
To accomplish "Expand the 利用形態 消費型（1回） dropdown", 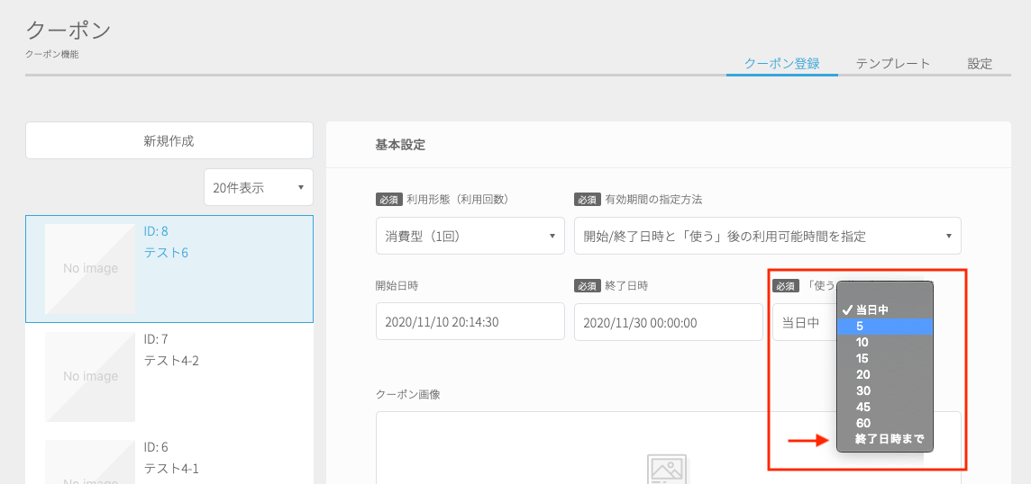I will (470, 236).
